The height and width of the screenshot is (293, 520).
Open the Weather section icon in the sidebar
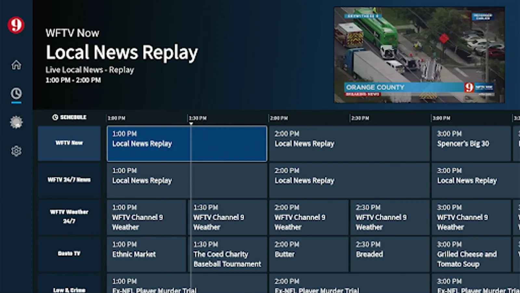click(x=16, y=122)
